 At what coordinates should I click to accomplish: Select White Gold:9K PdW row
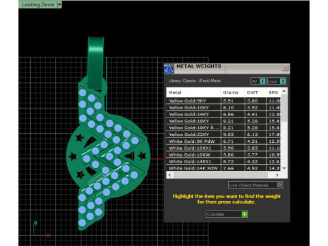coord(223,141)
